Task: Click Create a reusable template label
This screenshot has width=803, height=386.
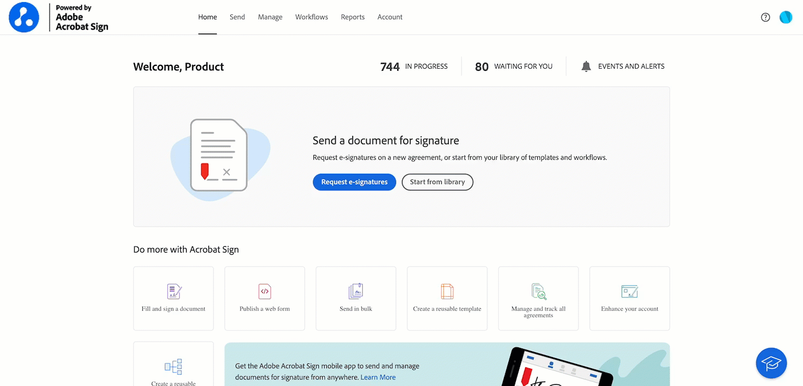Action: [447, 309]
